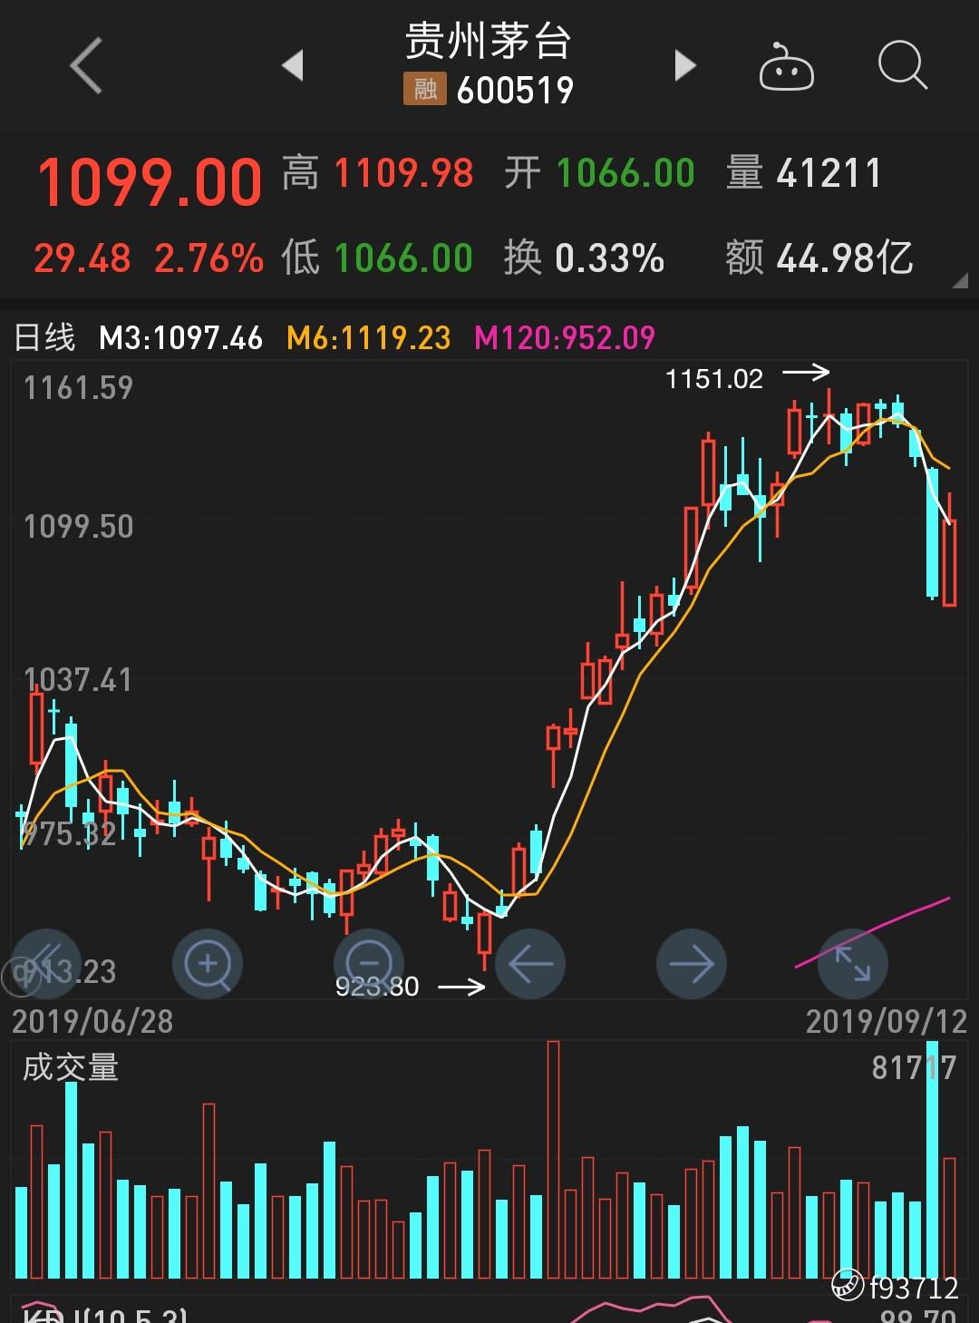Tap the stock code 600519
This screenshot has height=1323, width=979.
[515, 90]
